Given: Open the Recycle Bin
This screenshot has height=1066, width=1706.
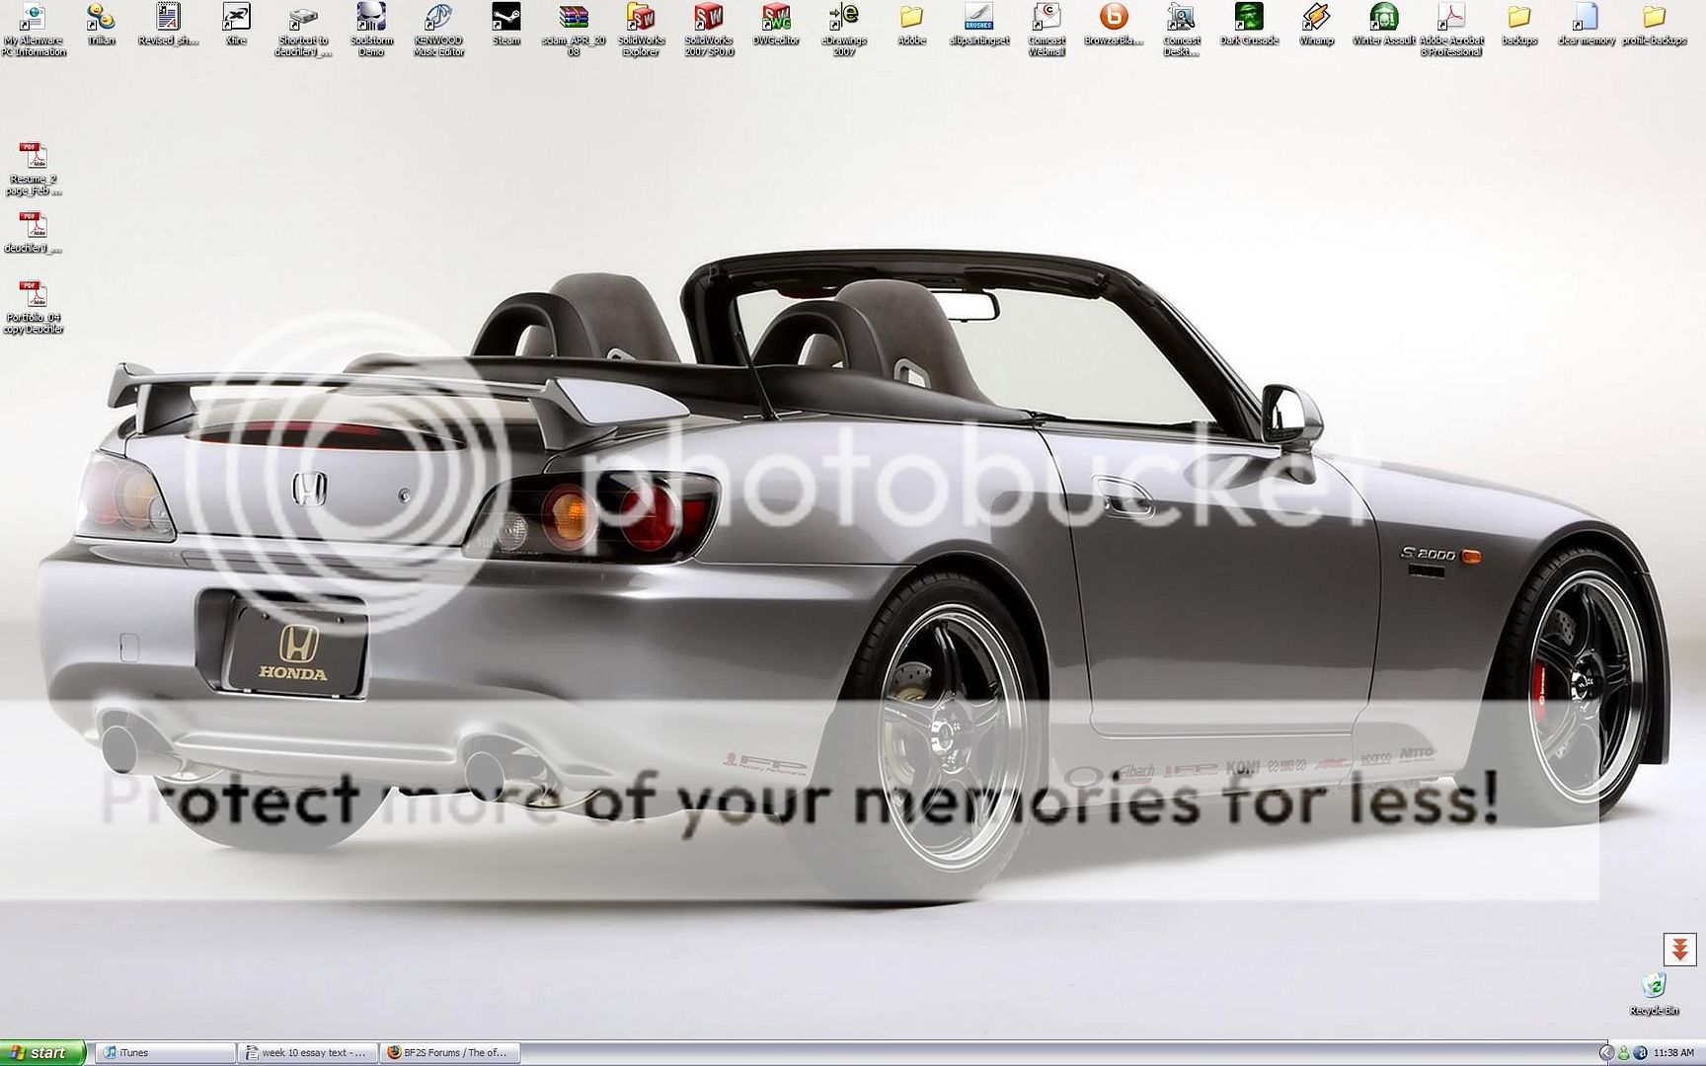Looking at the screenshot, I should point(1654,993).
